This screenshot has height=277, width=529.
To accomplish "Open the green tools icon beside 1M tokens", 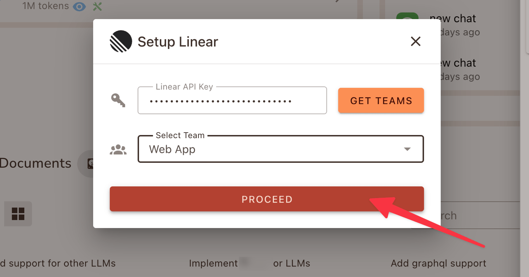I will (97, 6).
